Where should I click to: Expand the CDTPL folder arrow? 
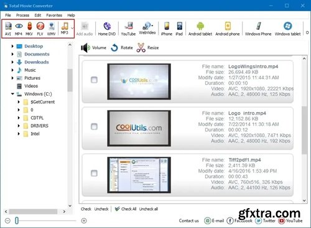[19, 118]
